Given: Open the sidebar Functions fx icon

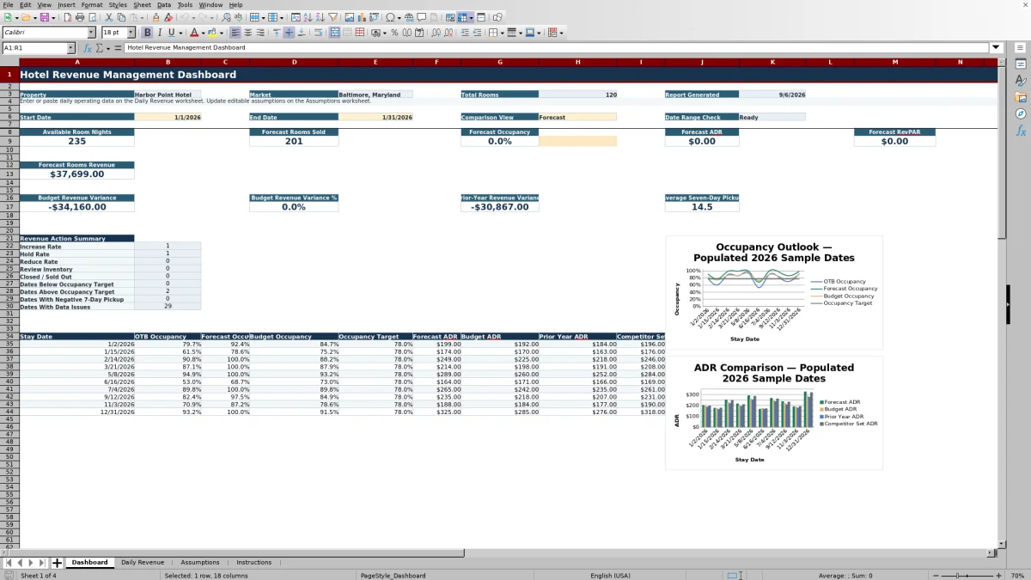Looking at the screenshot, I should [1021, 131].
